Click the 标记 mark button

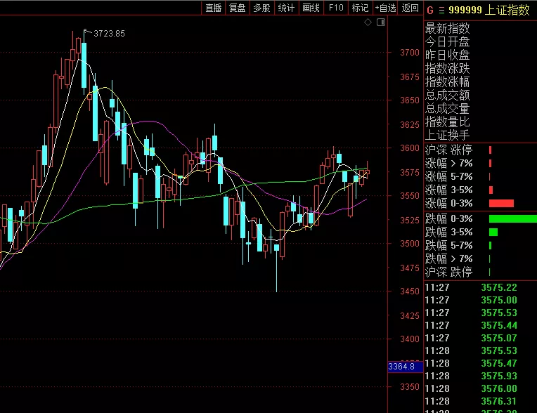pyautogui.click(x=361, y=8)
